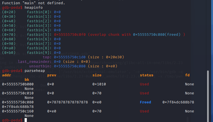Screen dimensions: 213x122
Task: Click the blue Freed status
Action: coord(145,102)
